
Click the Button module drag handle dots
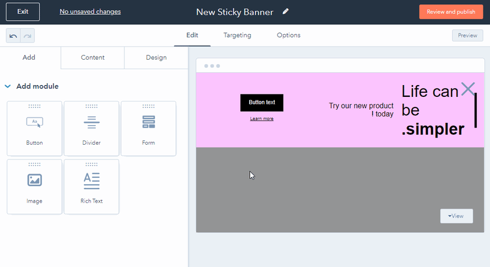click(x=34, y=106)
